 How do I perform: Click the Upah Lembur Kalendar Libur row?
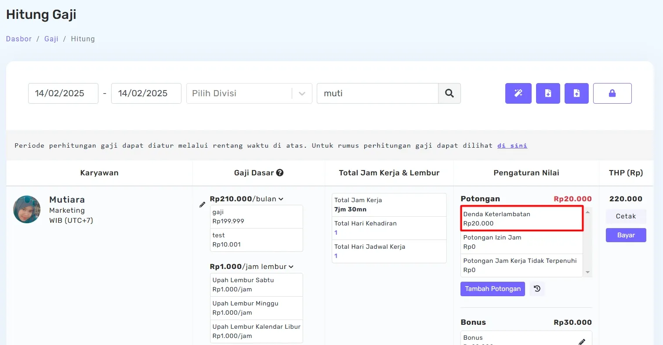click(x=257, y=331)
